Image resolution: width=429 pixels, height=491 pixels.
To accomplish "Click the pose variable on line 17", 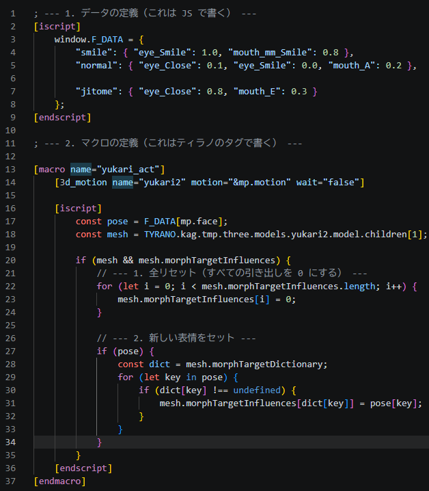I will pyautogui.click(x=117, y=222).
